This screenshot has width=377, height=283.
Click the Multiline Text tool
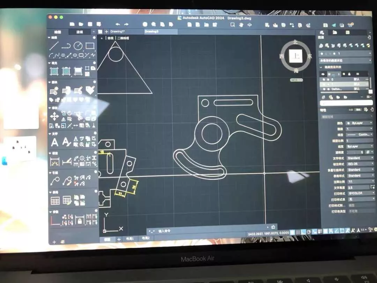point(55,142)
